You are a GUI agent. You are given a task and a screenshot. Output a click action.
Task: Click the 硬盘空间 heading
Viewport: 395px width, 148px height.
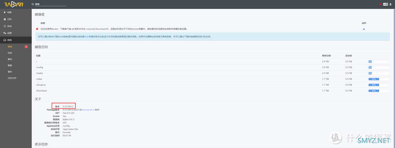pyautogui.click(x=41, y=47)
